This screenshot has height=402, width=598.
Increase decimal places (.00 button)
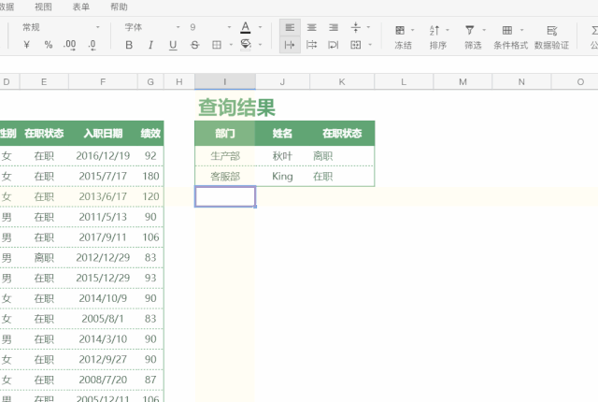coord(70,45)
